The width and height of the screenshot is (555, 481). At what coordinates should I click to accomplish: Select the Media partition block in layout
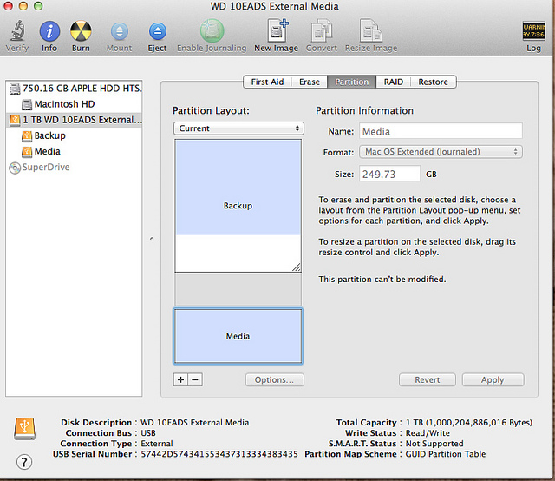pyautogui.click(x=238, y=336)
